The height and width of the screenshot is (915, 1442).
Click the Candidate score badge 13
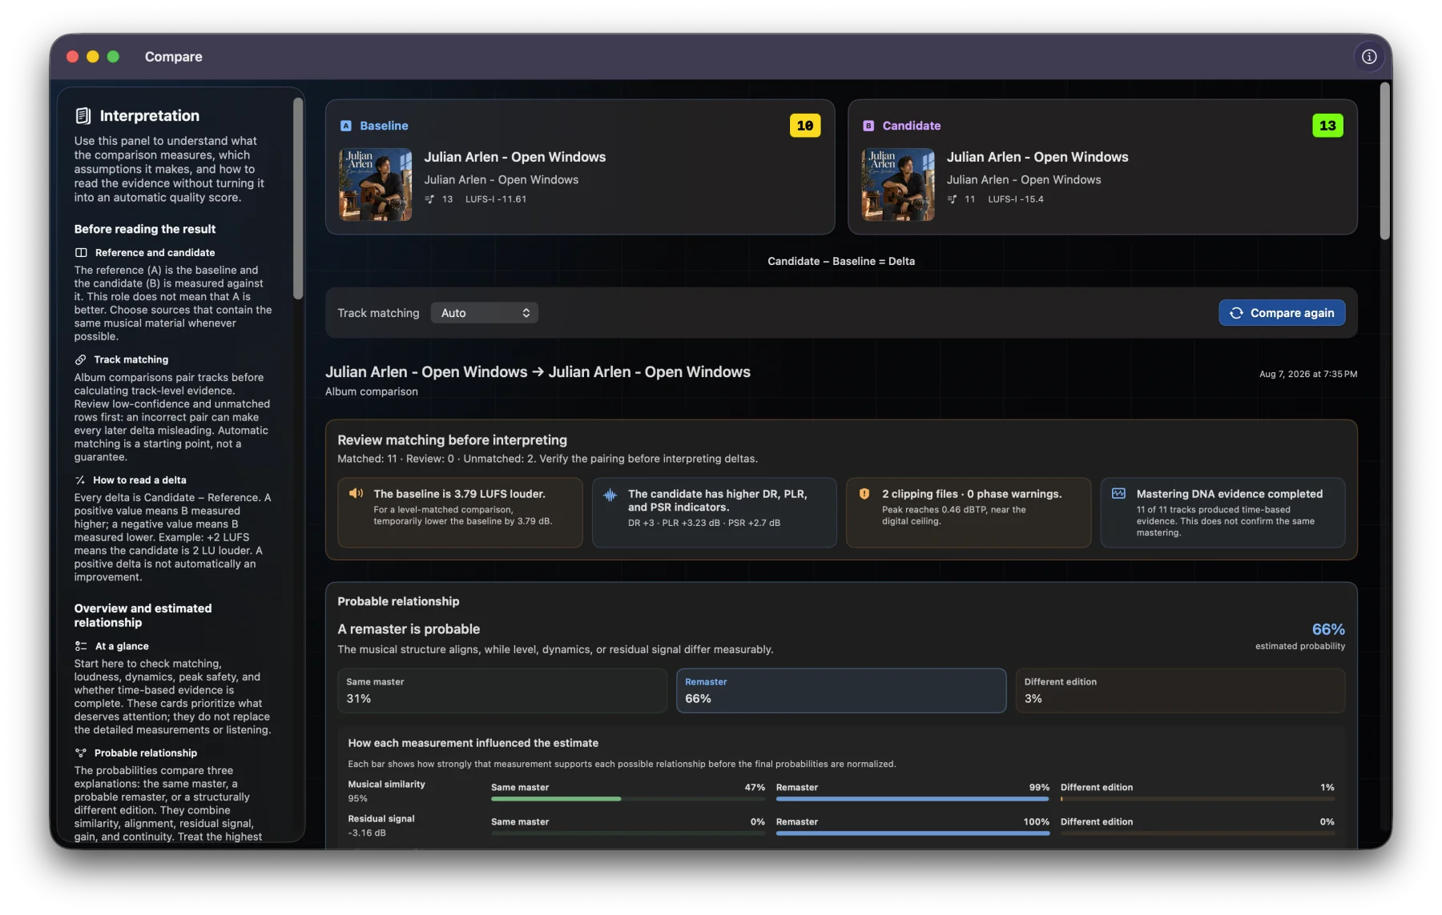tap(1327, 126)
